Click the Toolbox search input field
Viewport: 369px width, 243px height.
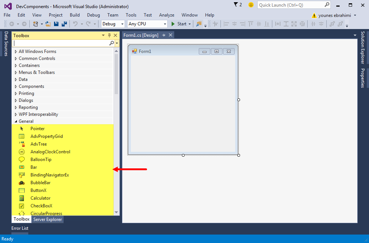pyautogui.click(x=61, y=43)
